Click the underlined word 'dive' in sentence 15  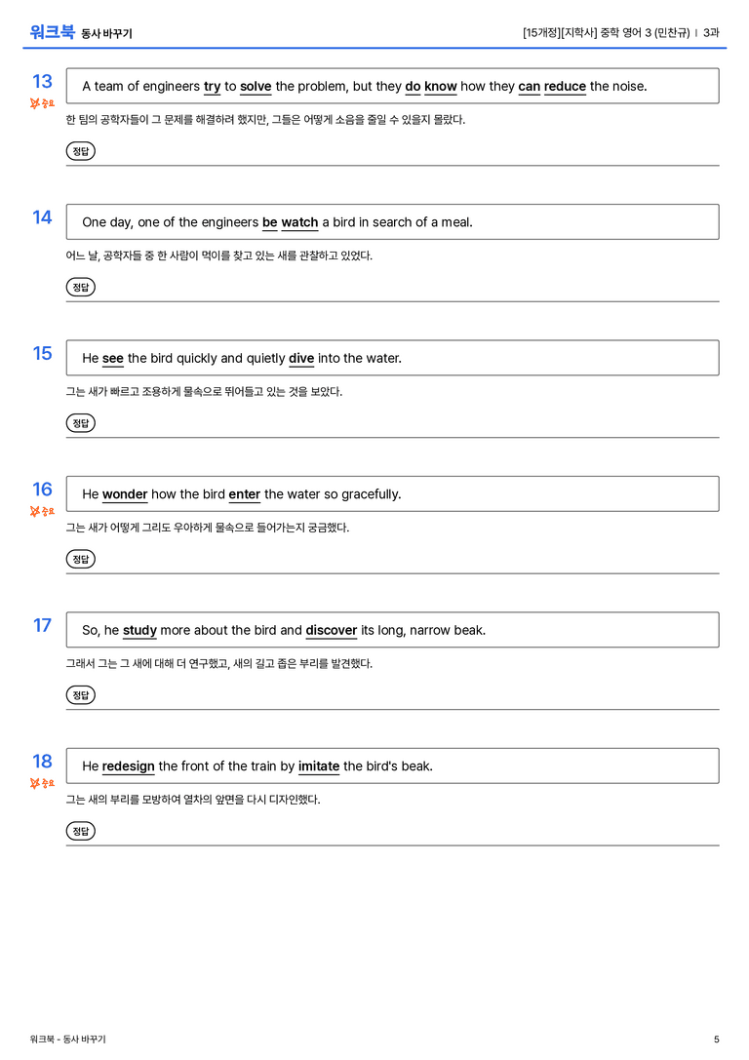pyautogui.click(x=301, y=358)
